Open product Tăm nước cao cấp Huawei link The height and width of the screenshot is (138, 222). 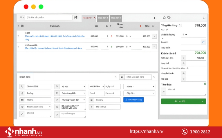pos(55,38)
